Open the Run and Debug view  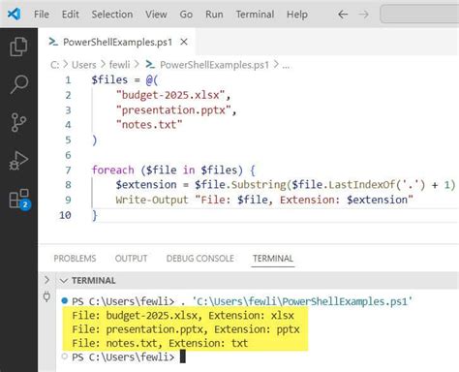click(x=18, y=160)
